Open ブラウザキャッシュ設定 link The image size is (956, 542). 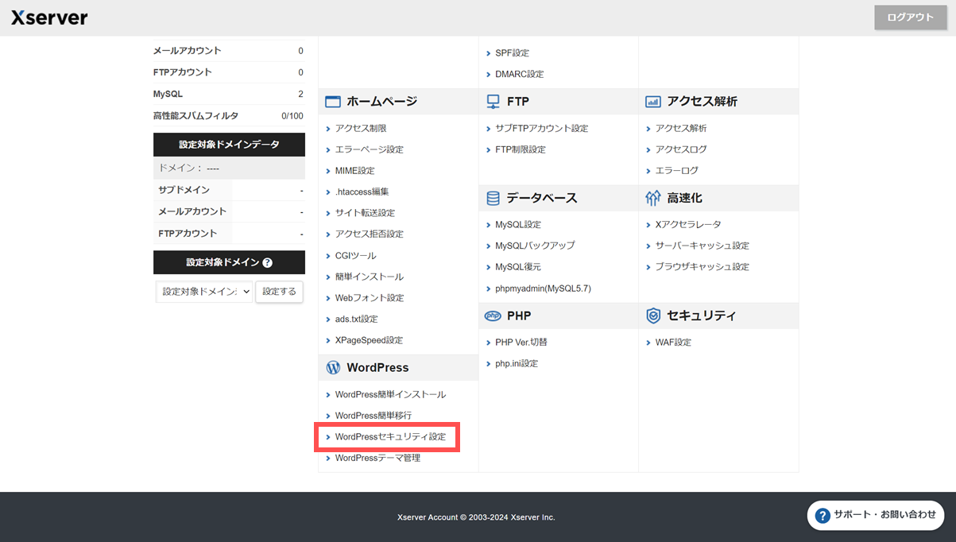(702, 267)
